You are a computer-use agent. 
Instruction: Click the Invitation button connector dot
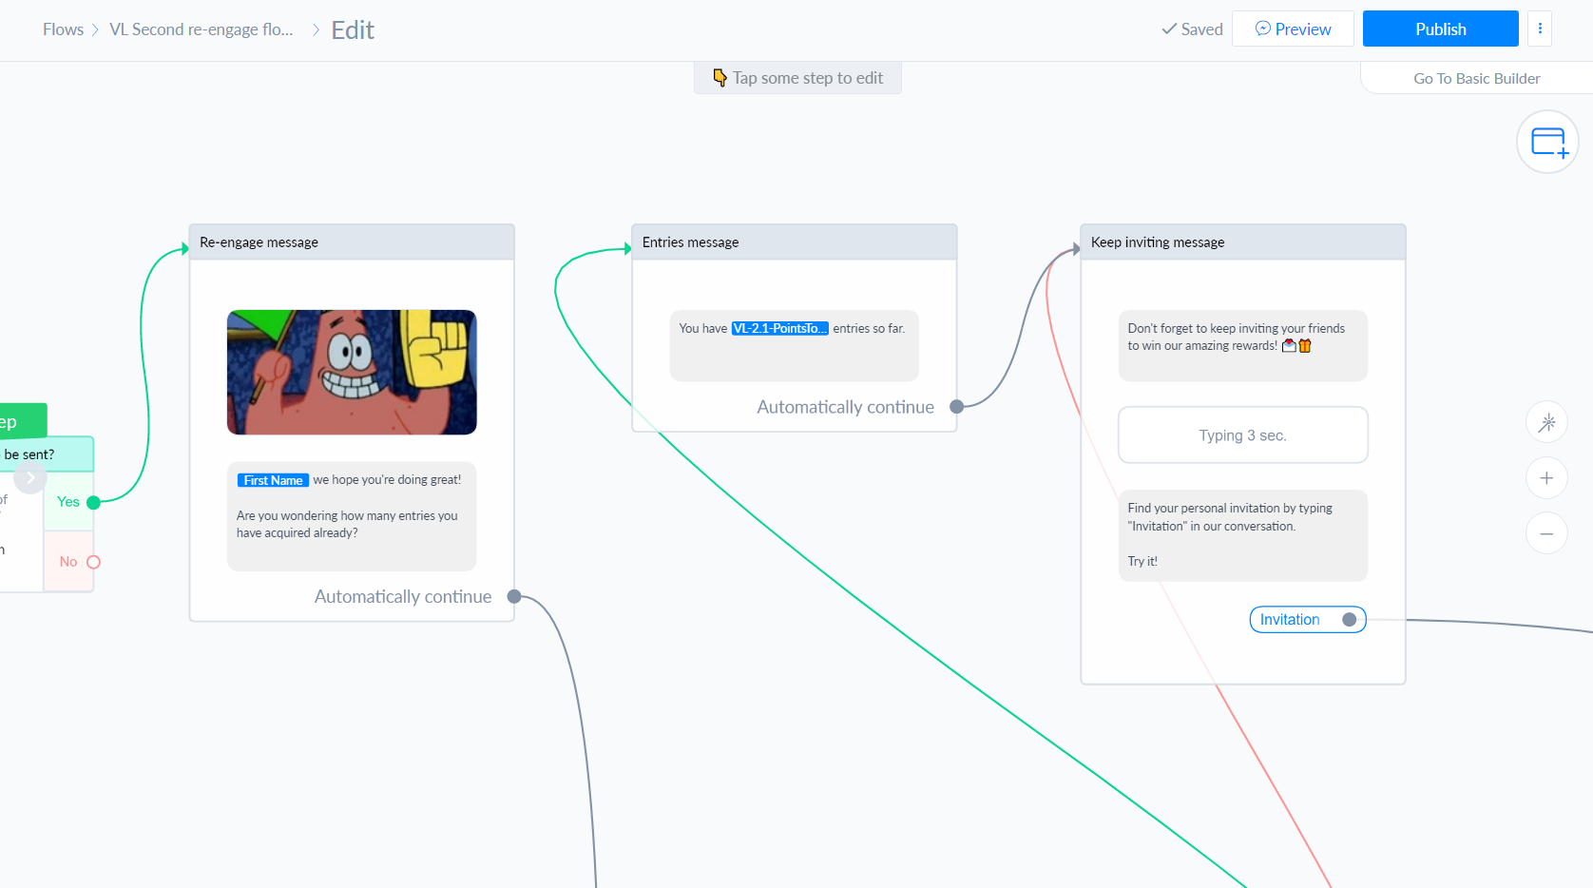(x=1349, y=620)
